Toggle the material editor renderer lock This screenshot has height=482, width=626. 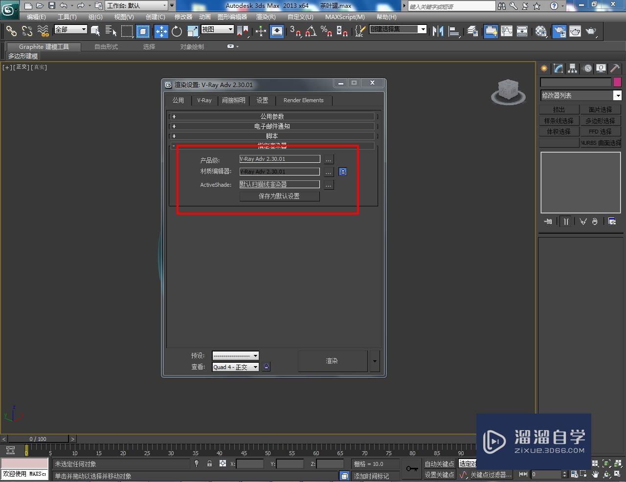click(343, 172)
